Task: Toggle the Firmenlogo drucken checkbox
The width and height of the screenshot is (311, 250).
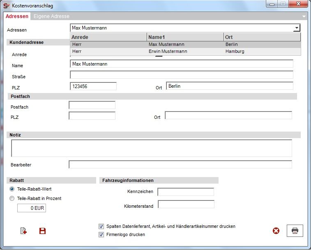Action: point(101,234)
